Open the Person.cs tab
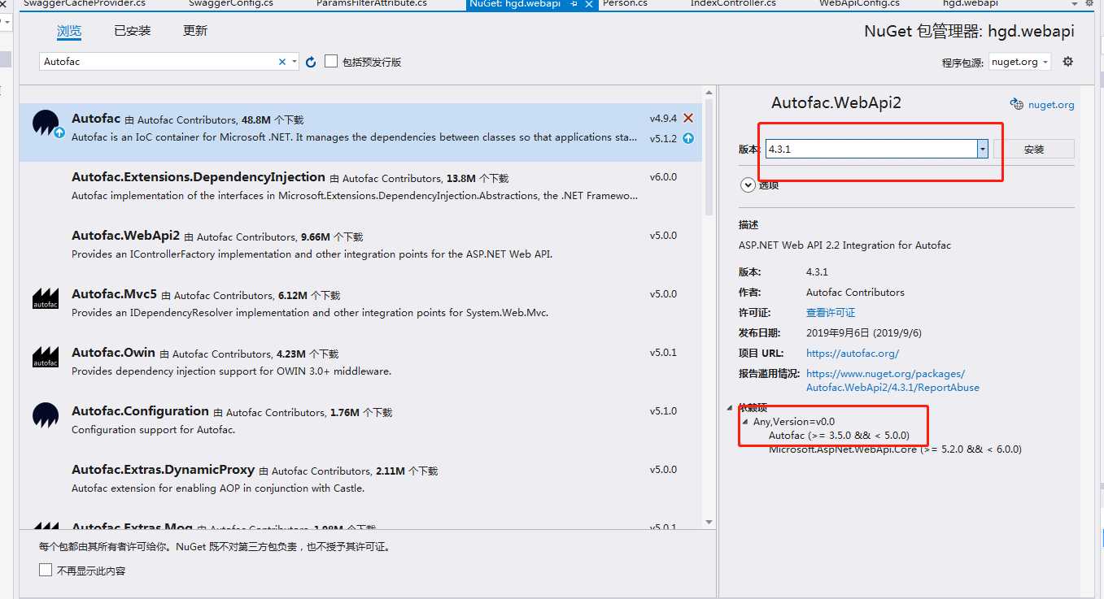1104x599 pixels. 625,3
